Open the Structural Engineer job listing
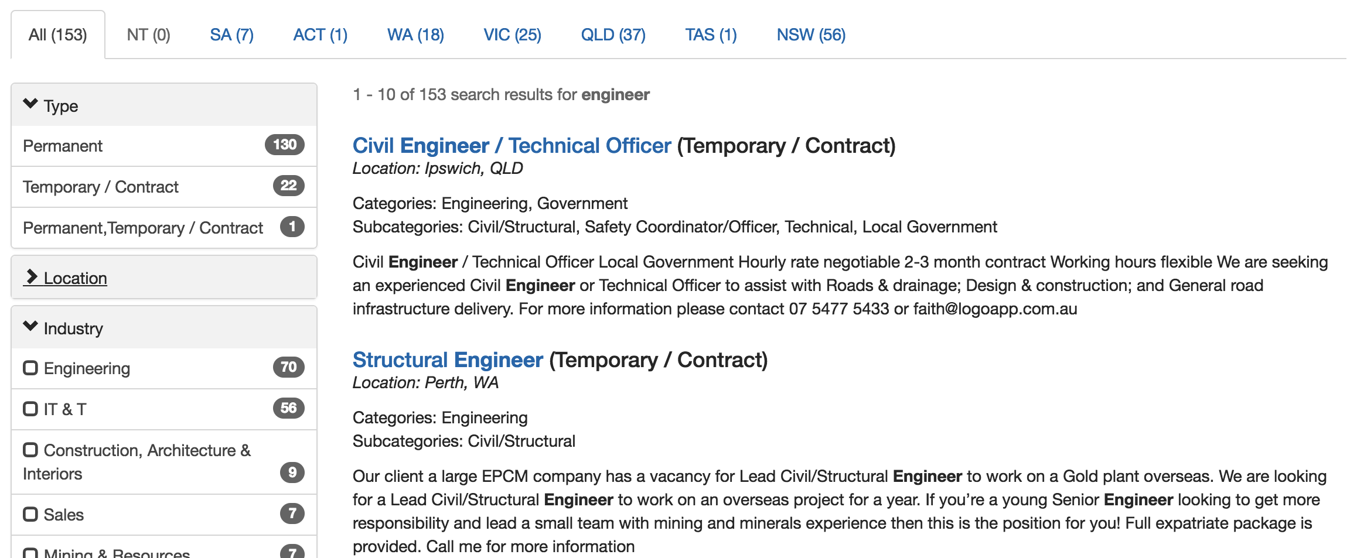The height and width of the screenshot is (558, 1357). tap(448, 360)
